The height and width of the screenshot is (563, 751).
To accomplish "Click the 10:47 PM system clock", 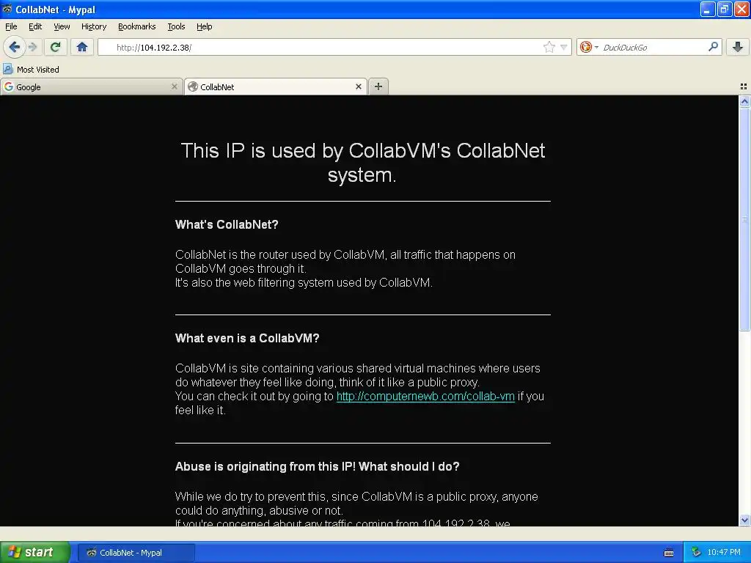I will click(724, 553).
